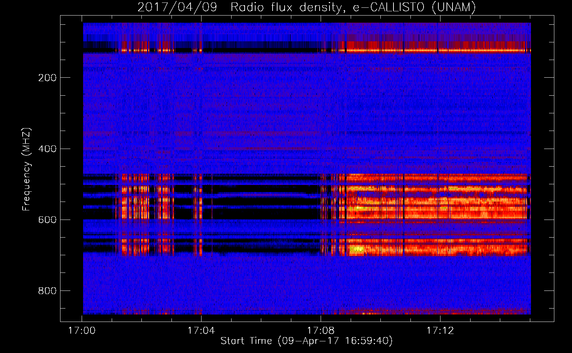Click the 400 frequency tick label
Image resolution: width=572 pixels, height=353 pixels.
[x=47, y=149]
